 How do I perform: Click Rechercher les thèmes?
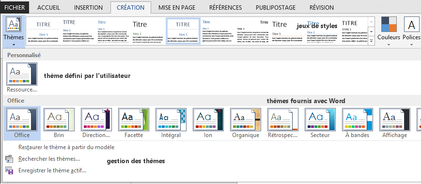(49, 159)
